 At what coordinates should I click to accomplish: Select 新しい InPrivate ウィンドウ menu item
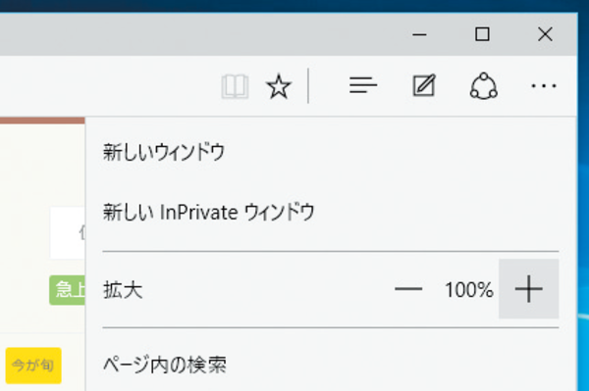(x=331, y=213)
